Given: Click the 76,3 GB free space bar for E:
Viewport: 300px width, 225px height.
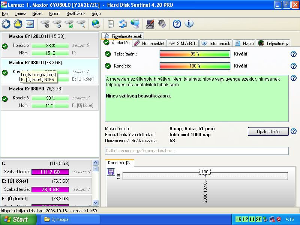Looking at the screenshot, I should click(50, 189).
